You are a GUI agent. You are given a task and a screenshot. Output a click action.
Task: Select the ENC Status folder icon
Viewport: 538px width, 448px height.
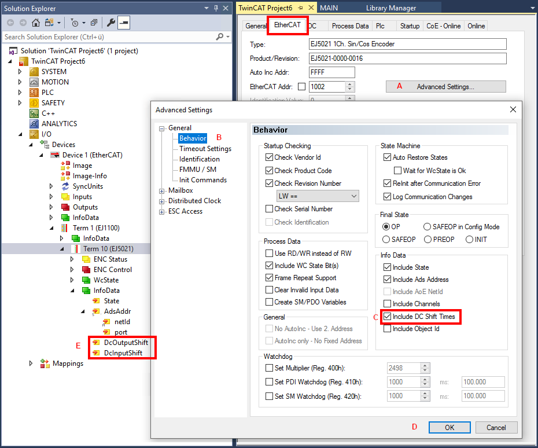[x=86, y=259]
